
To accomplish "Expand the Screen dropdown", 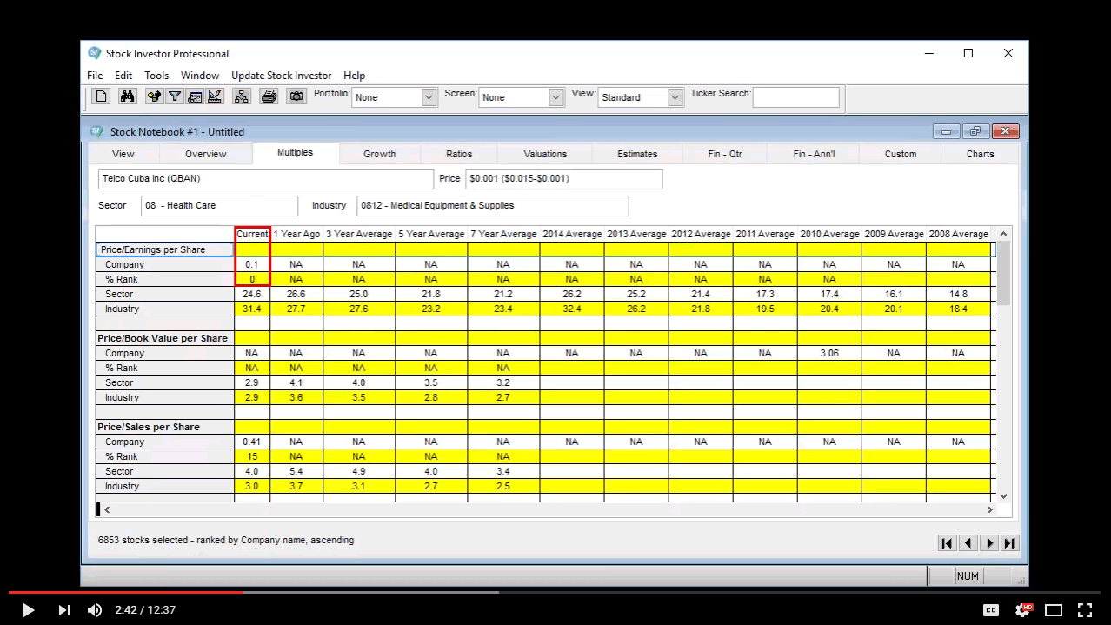I will coord(556,97).
